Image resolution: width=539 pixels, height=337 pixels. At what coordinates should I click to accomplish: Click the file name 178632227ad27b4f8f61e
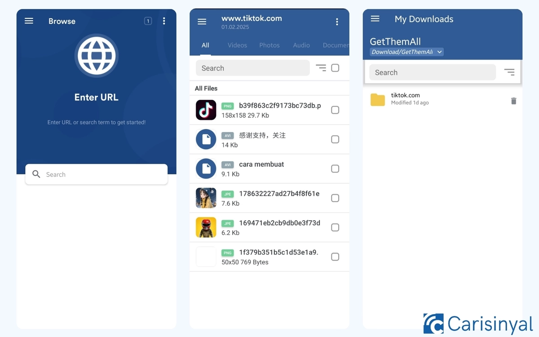[279, 194]
